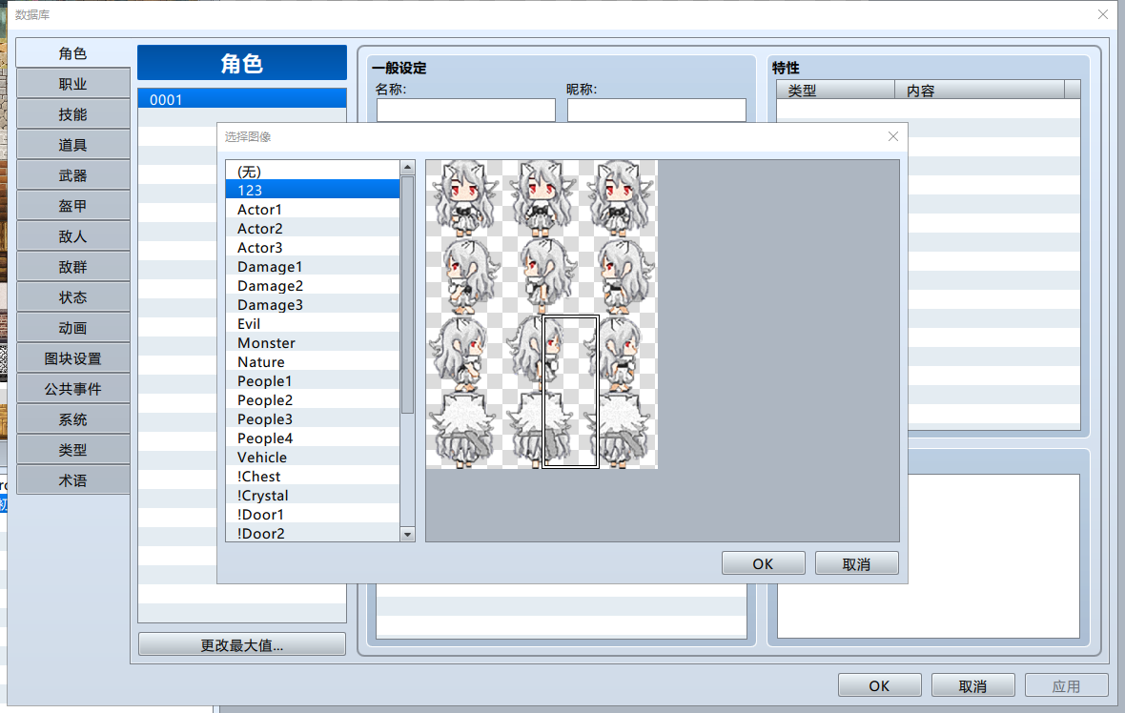Viewport: 1125px width, 713px height.
Task: Select the 动画 tab
Action: (x=72, y=328)
